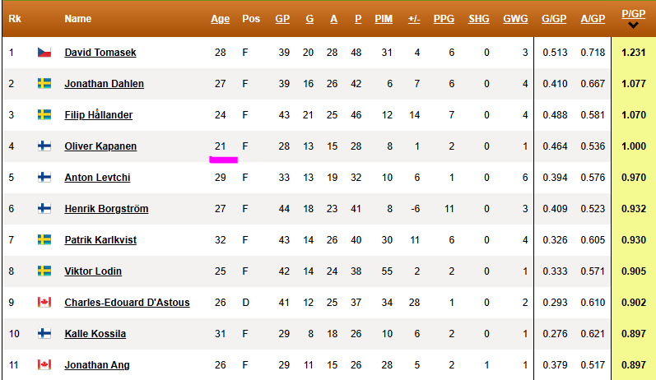Viewport: 656px width, 380px height.
Task: Click the Finnish flag beside Kalle Kossila
Action: 44,333
